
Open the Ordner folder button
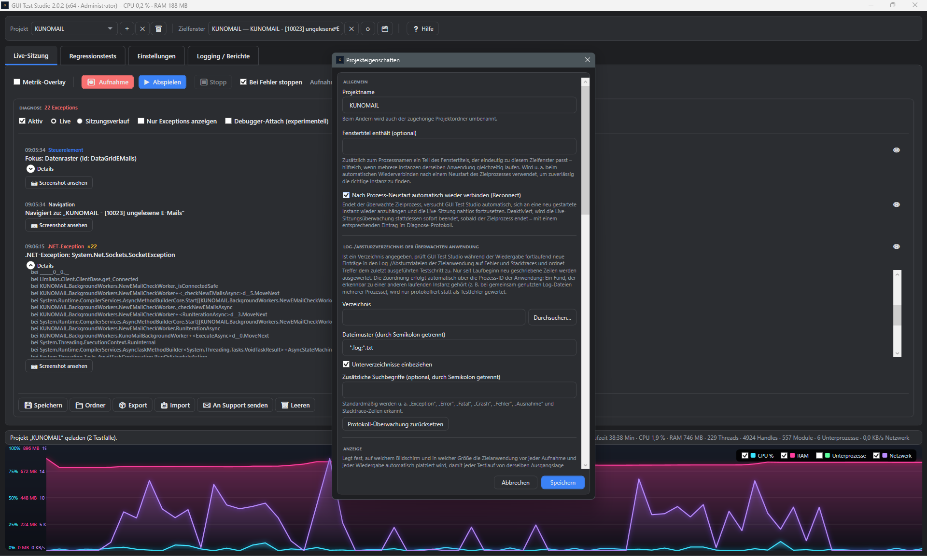(90, 405)
